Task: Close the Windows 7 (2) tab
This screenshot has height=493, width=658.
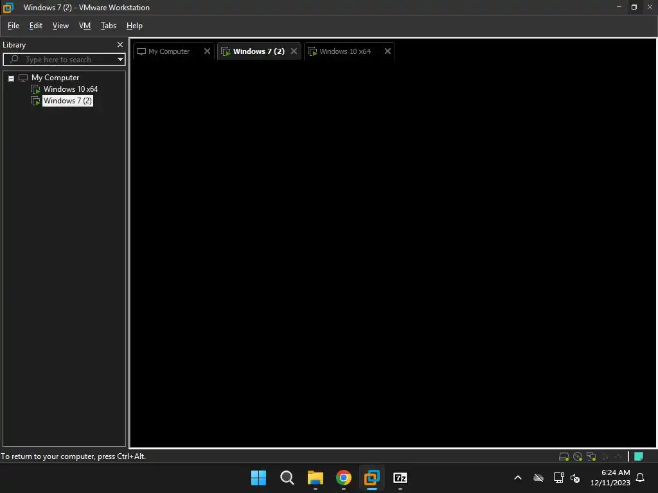Action: pos(294,51)
